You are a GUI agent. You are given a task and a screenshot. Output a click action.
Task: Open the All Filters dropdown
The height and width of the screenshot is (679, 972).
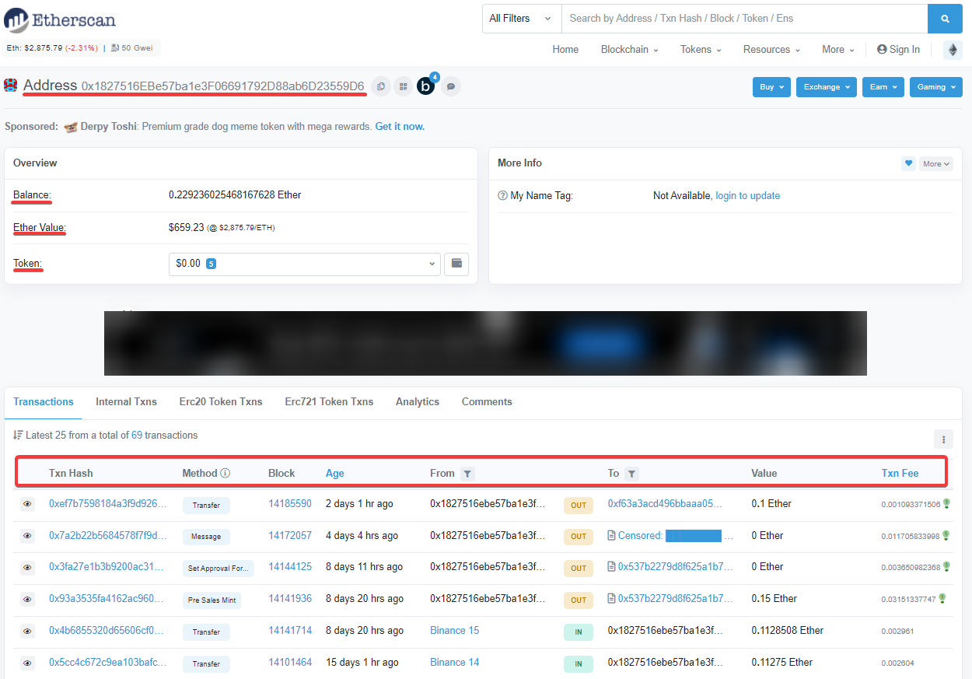click(522, 19)
